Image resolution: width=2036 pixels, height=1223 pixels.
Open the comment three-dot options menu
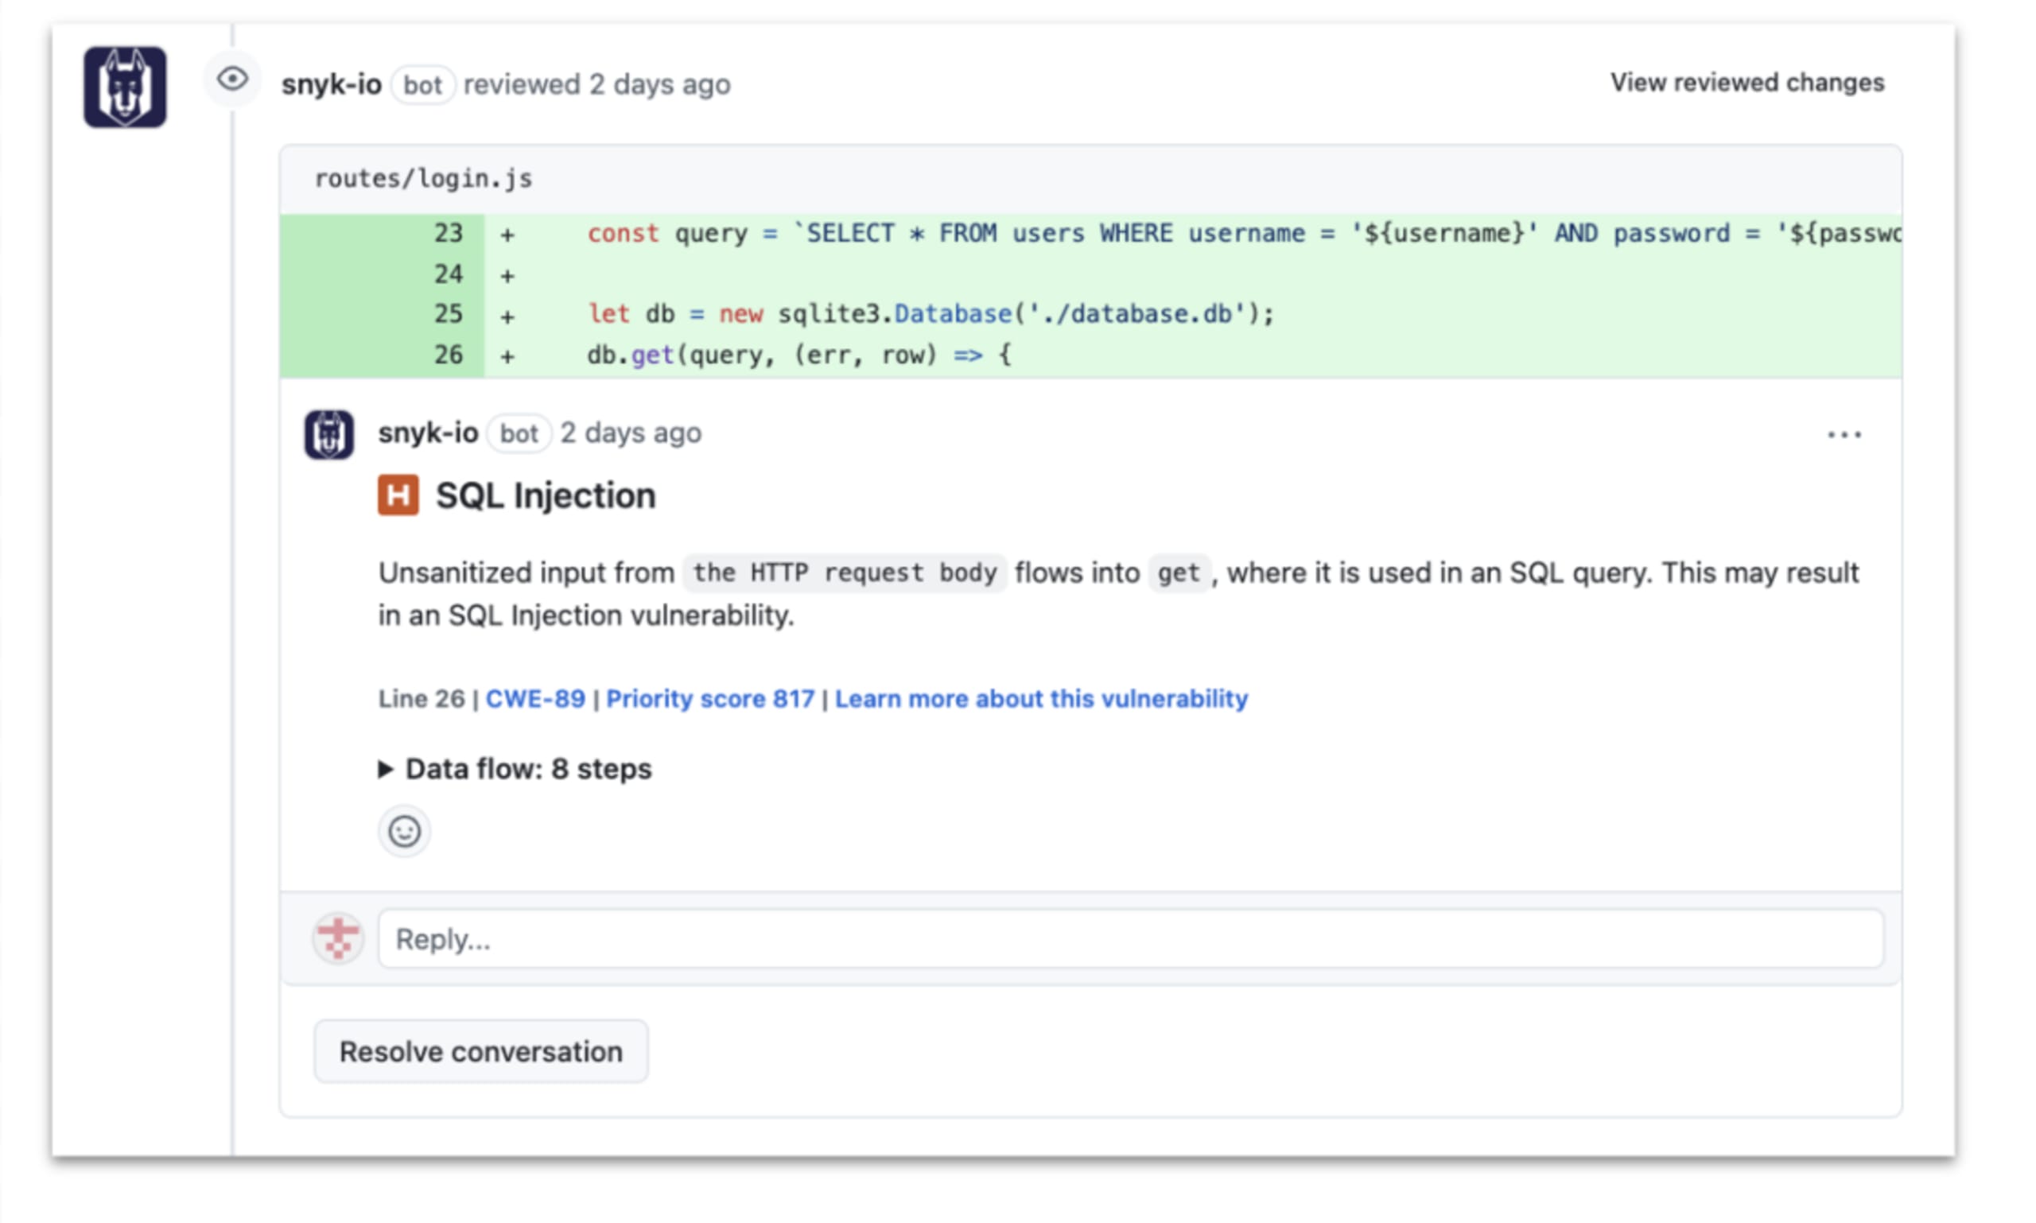(x=1844, y=434)
